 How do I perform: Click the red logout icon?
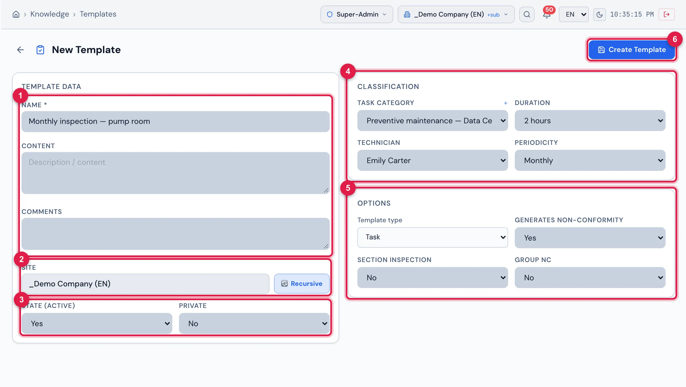(666, 14)
